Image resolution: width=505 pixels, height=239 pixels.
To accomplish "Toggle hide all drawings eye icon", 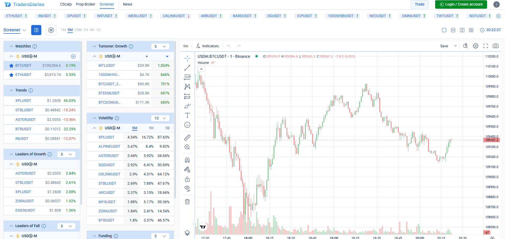I will 187,188.
